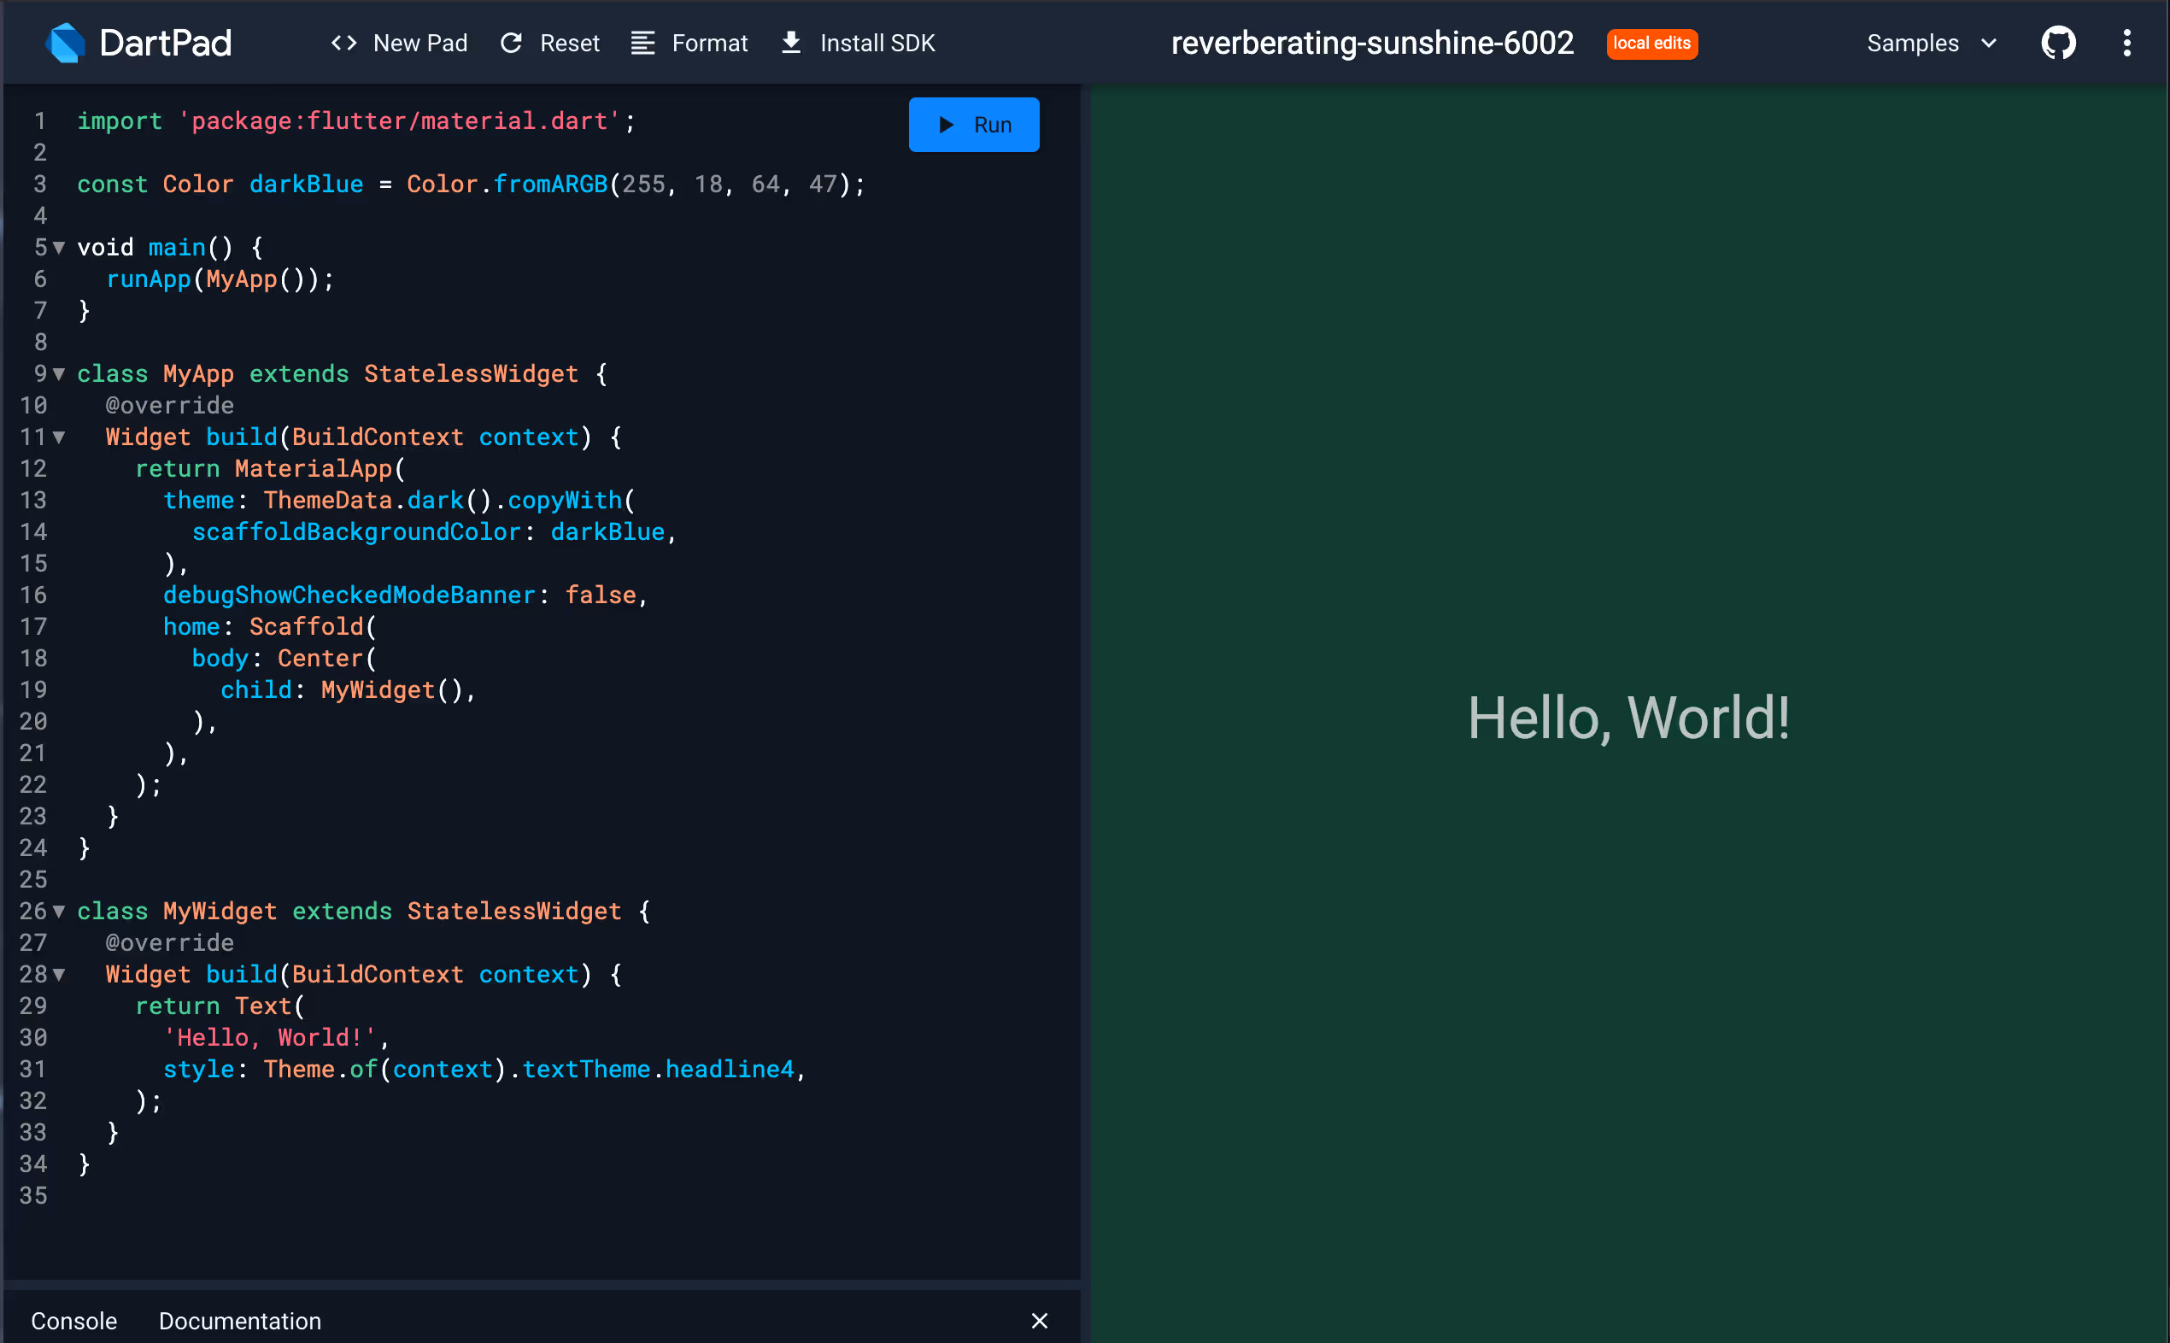Viewport: 2170px width, 1343px height.
Task: Collapse the MyApp class fold arrow
Action: pos(59,374)
